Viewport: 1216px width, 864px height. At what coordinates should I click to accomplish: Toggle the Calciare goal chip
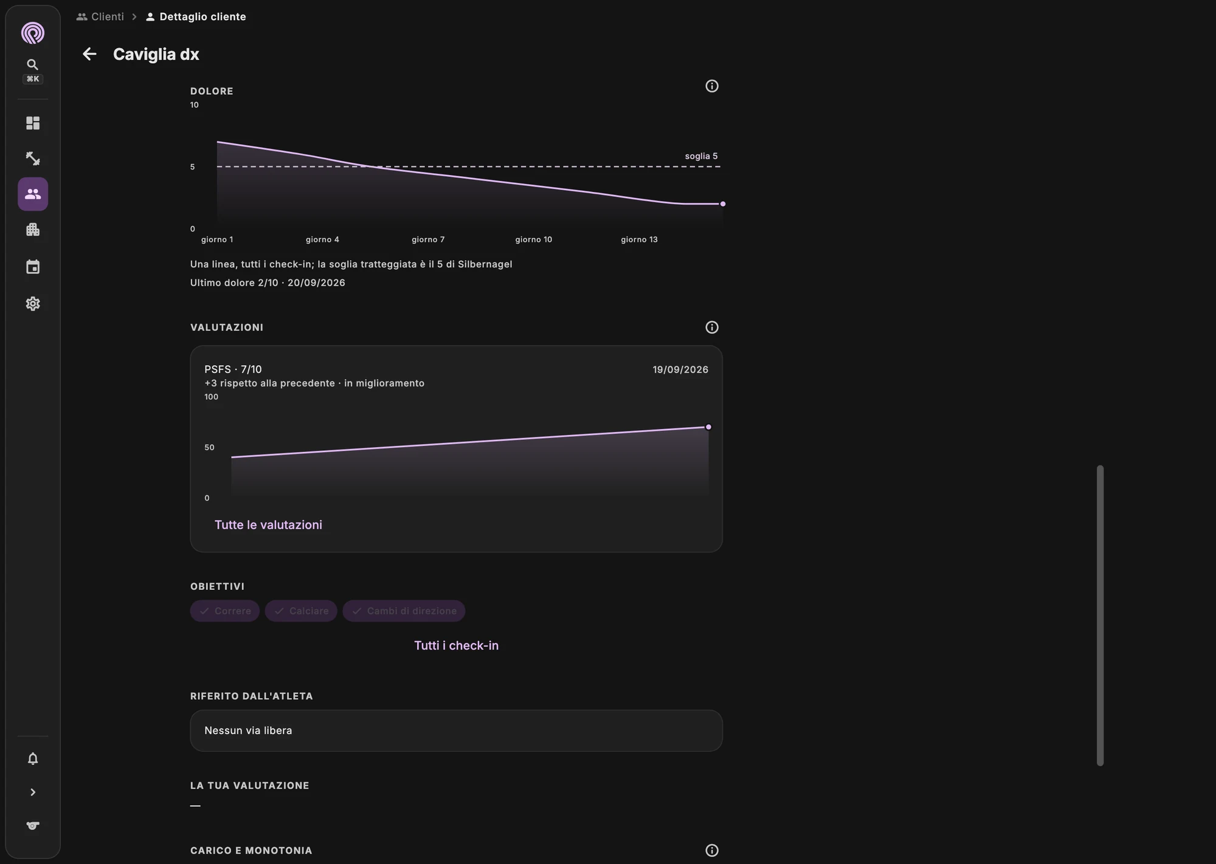(x=301, y=611)
